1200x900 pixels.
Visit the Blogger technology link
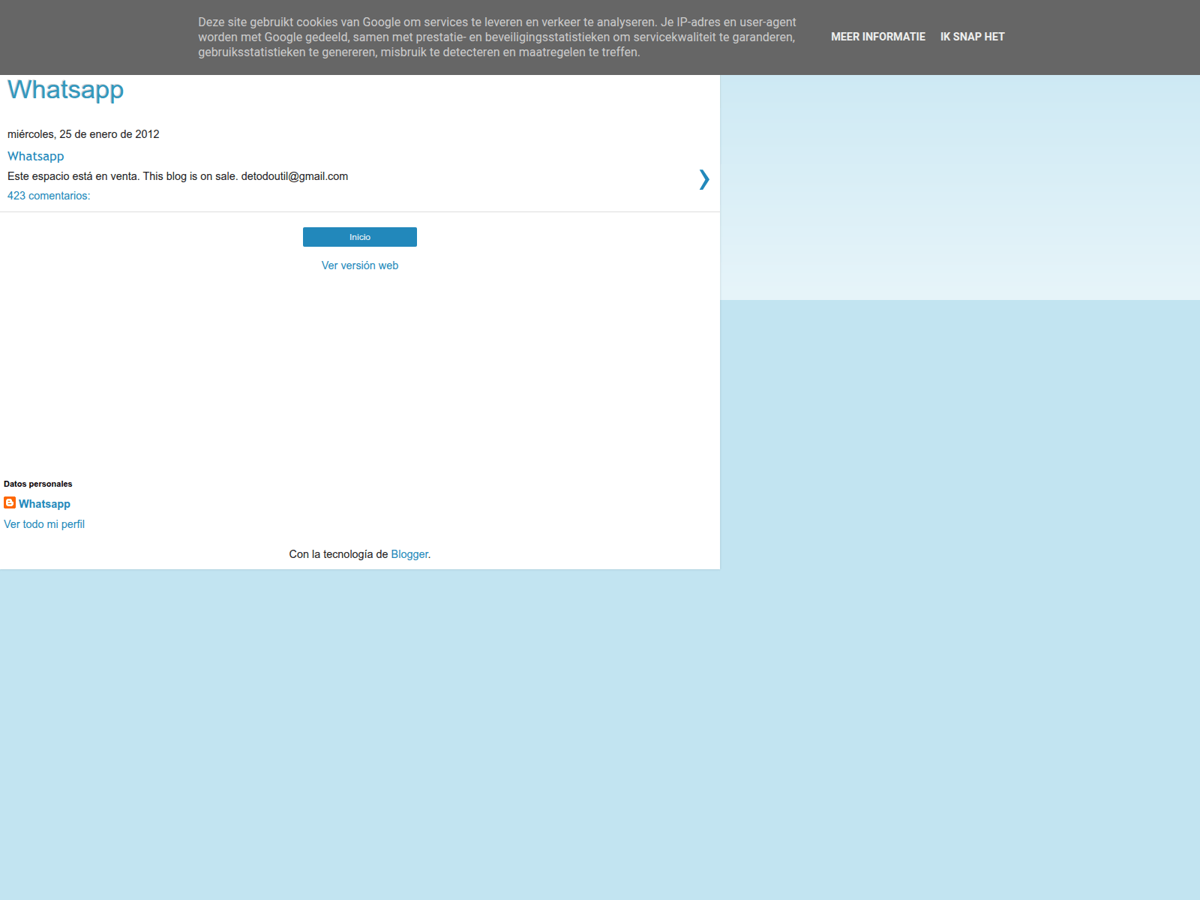tap(409, 553)
